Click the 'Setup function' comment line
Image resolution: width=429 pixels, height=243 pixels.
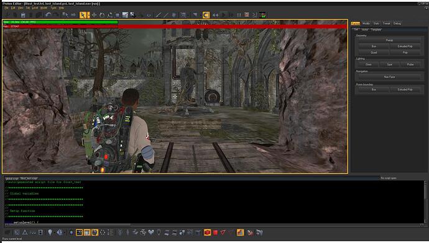click(20, 211)
